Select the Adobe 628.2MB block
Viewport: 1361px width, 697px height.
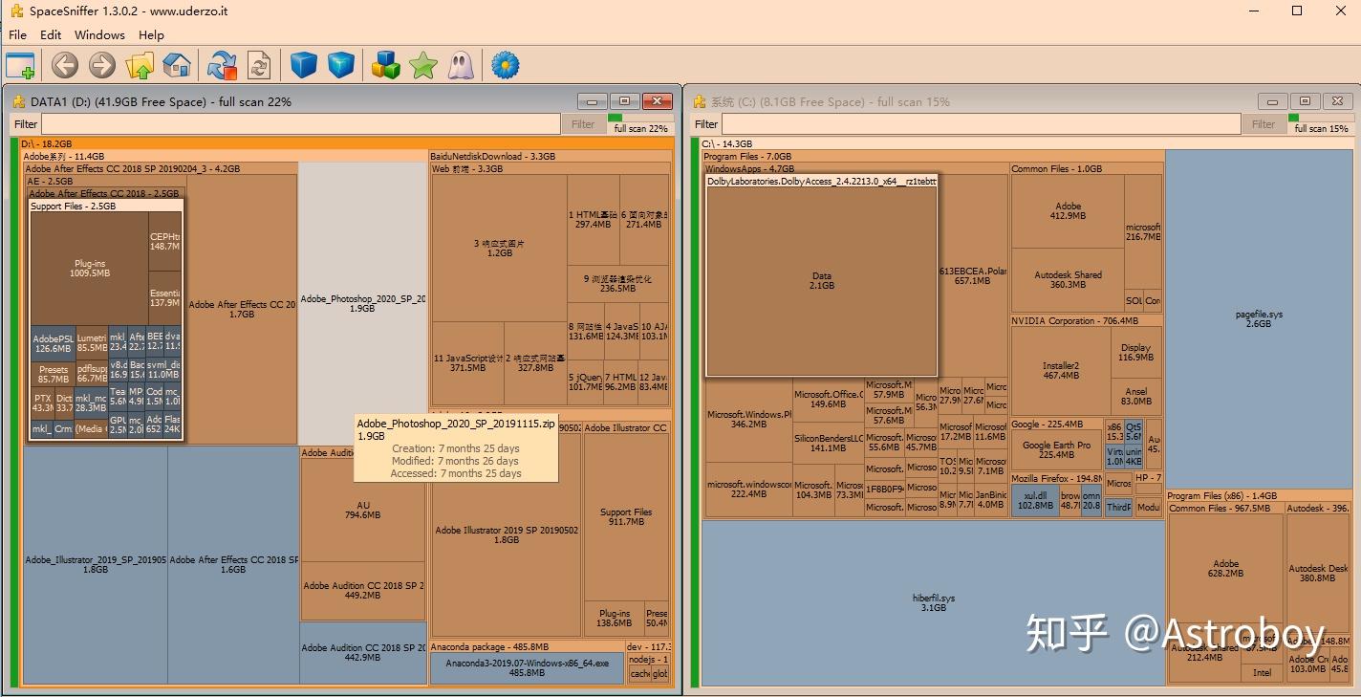(1225, 569)
